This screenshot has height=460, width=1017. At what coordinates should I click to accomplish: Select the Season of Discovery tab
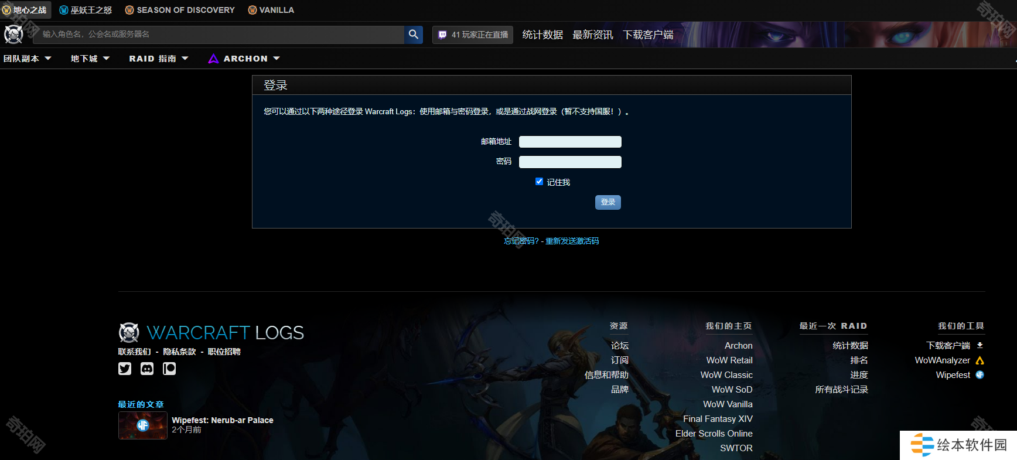(180, 10)
